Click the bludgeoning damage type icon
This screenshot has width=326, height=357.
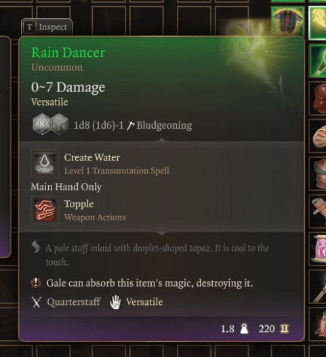point(131,126)
